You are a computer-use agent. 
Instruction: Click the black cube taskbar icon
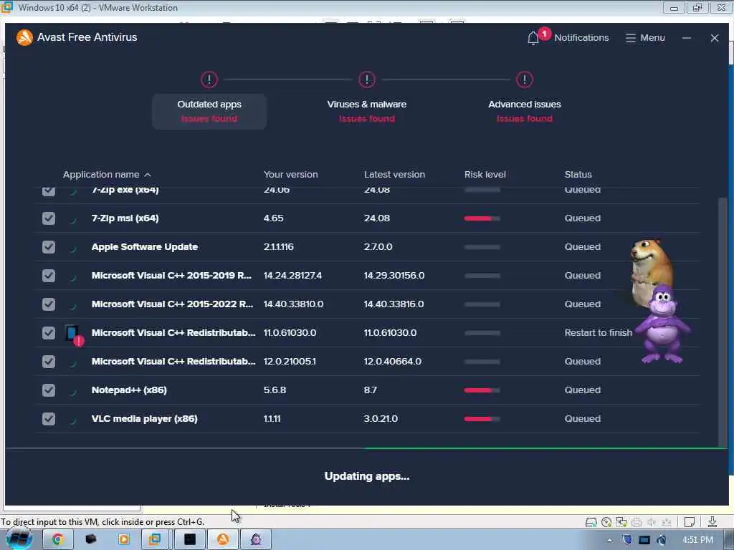click(x=91, y=539)
